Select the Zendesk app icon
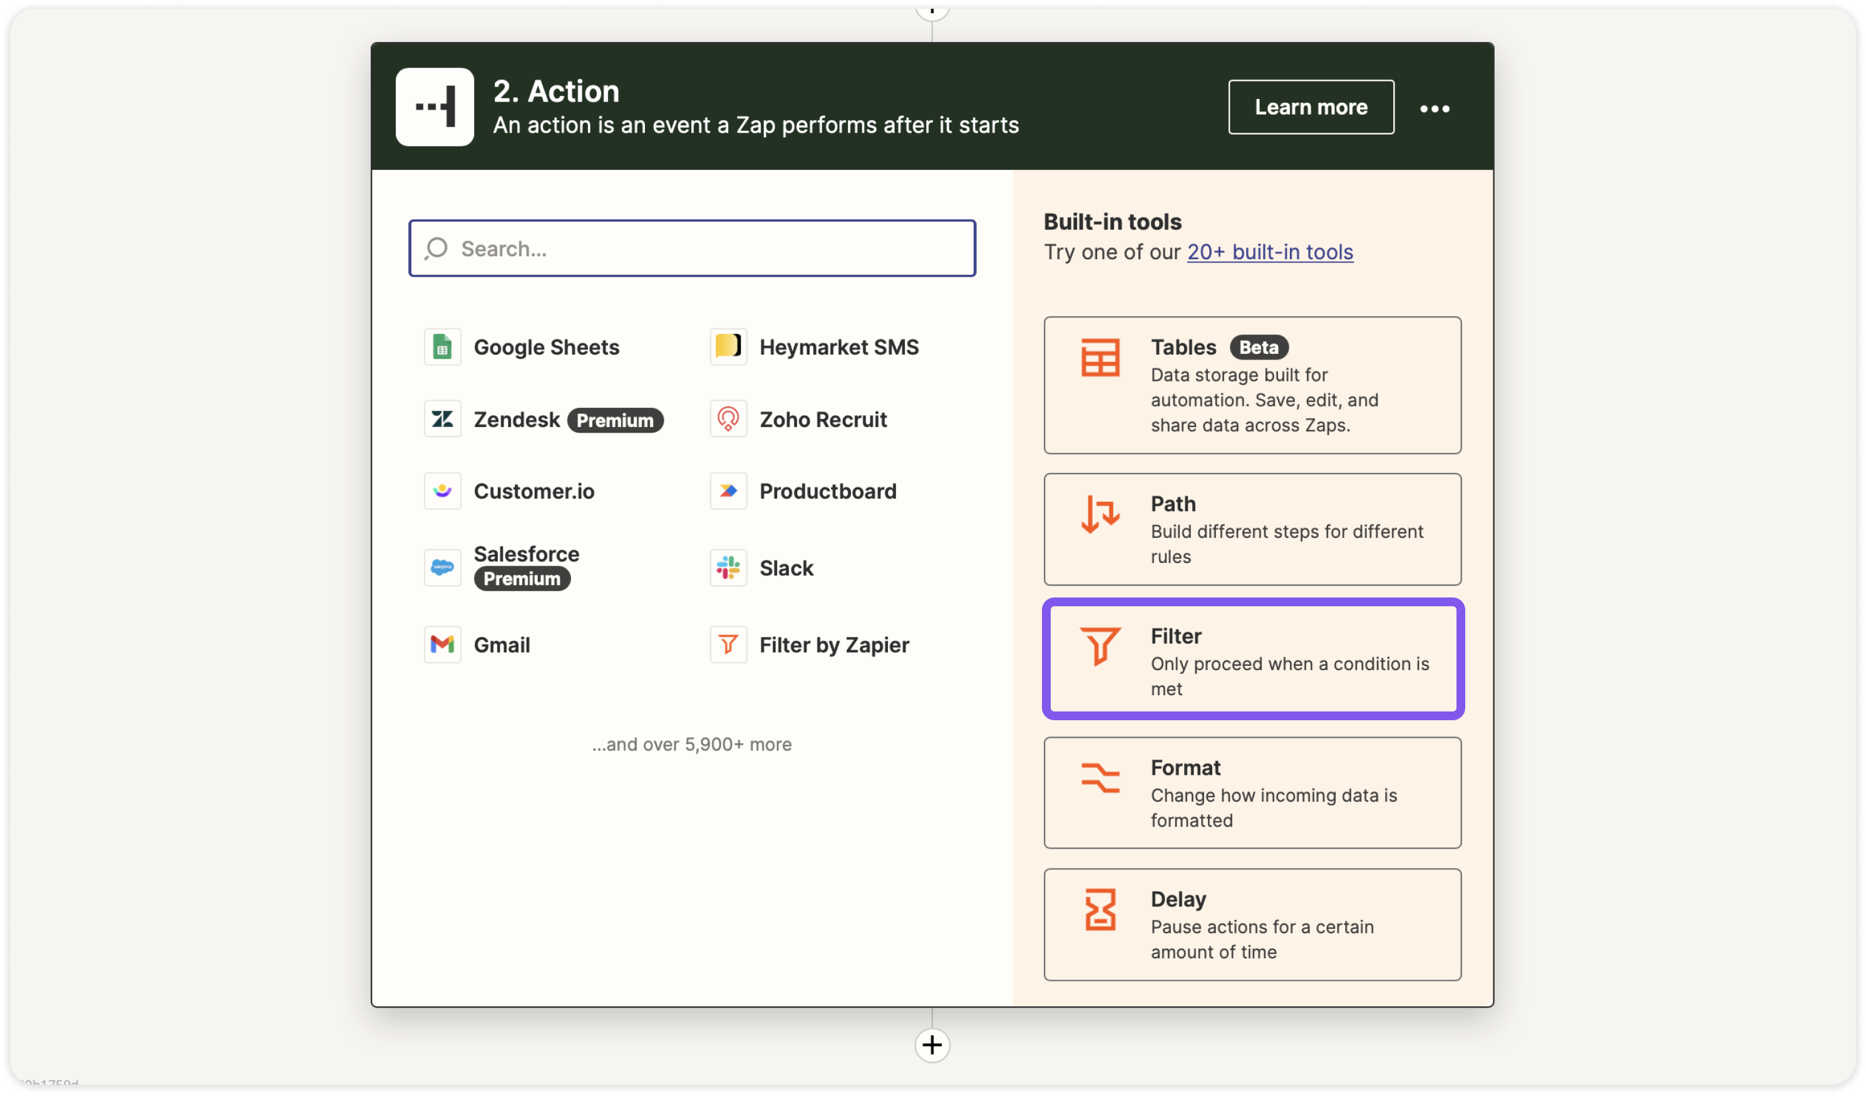This screenshot has height=1096, width=1866. point(442,419)
